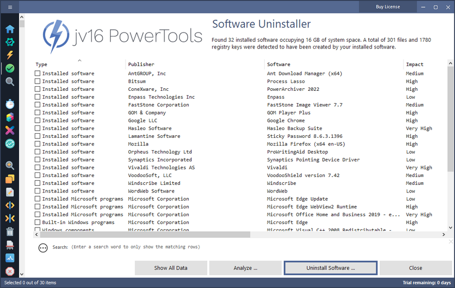Click VoodooShield version 7.42 text
Viewport: 455px width, 288px height.
303,175
